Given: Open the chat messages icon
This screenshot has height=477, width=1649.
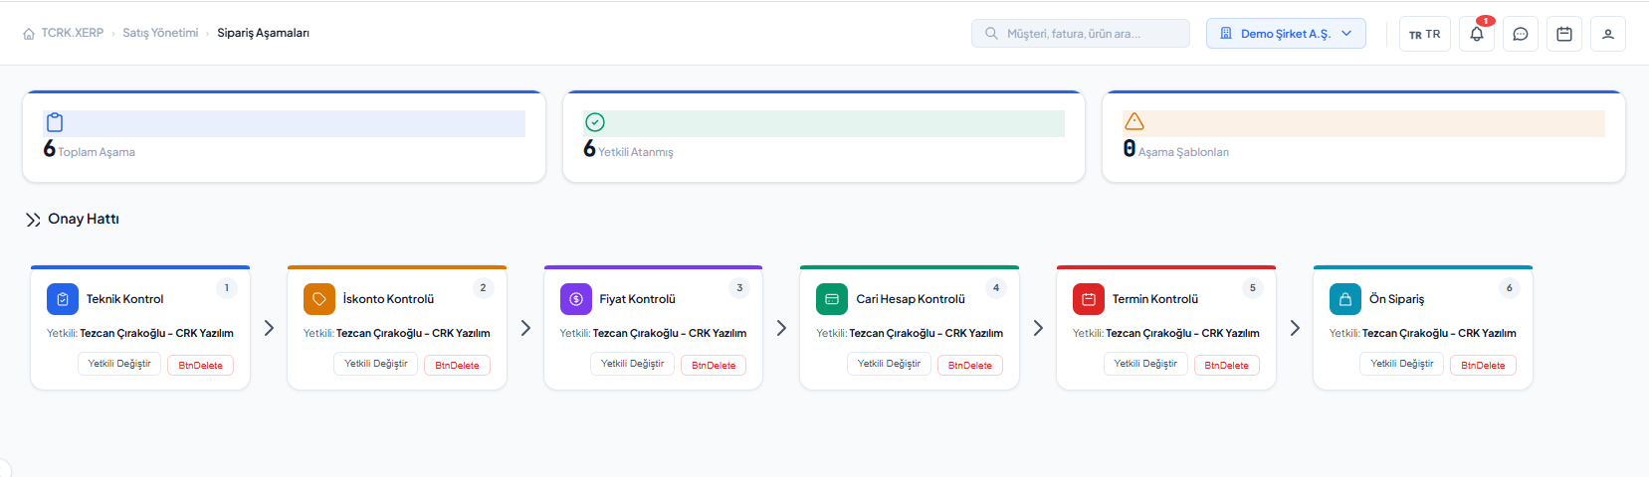Looking at the screenshot, I should point(1521,34).
